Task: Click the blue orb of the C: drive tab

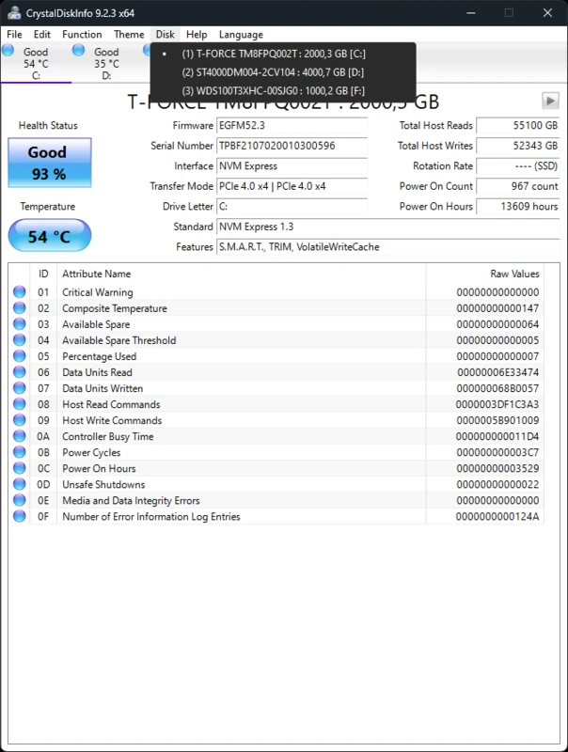Action: point(8,50)
